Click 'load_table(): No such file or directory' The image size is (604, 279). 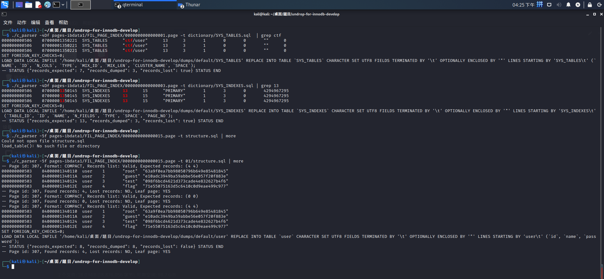point(51,146)
